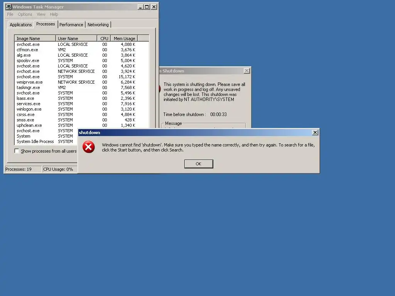Click the Message group box label

pyautogui.click(x=173, y=123)
